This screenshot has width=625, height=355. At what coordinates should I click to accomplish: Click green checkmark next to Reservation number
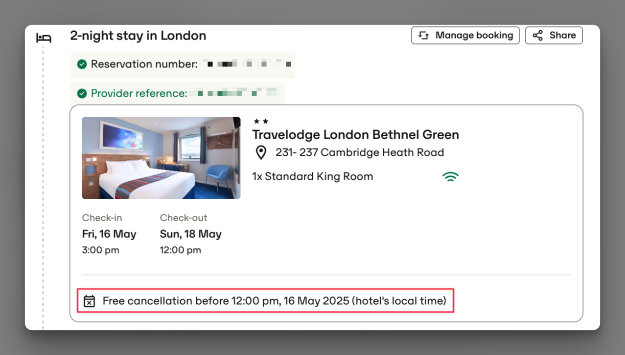(82, 64)
